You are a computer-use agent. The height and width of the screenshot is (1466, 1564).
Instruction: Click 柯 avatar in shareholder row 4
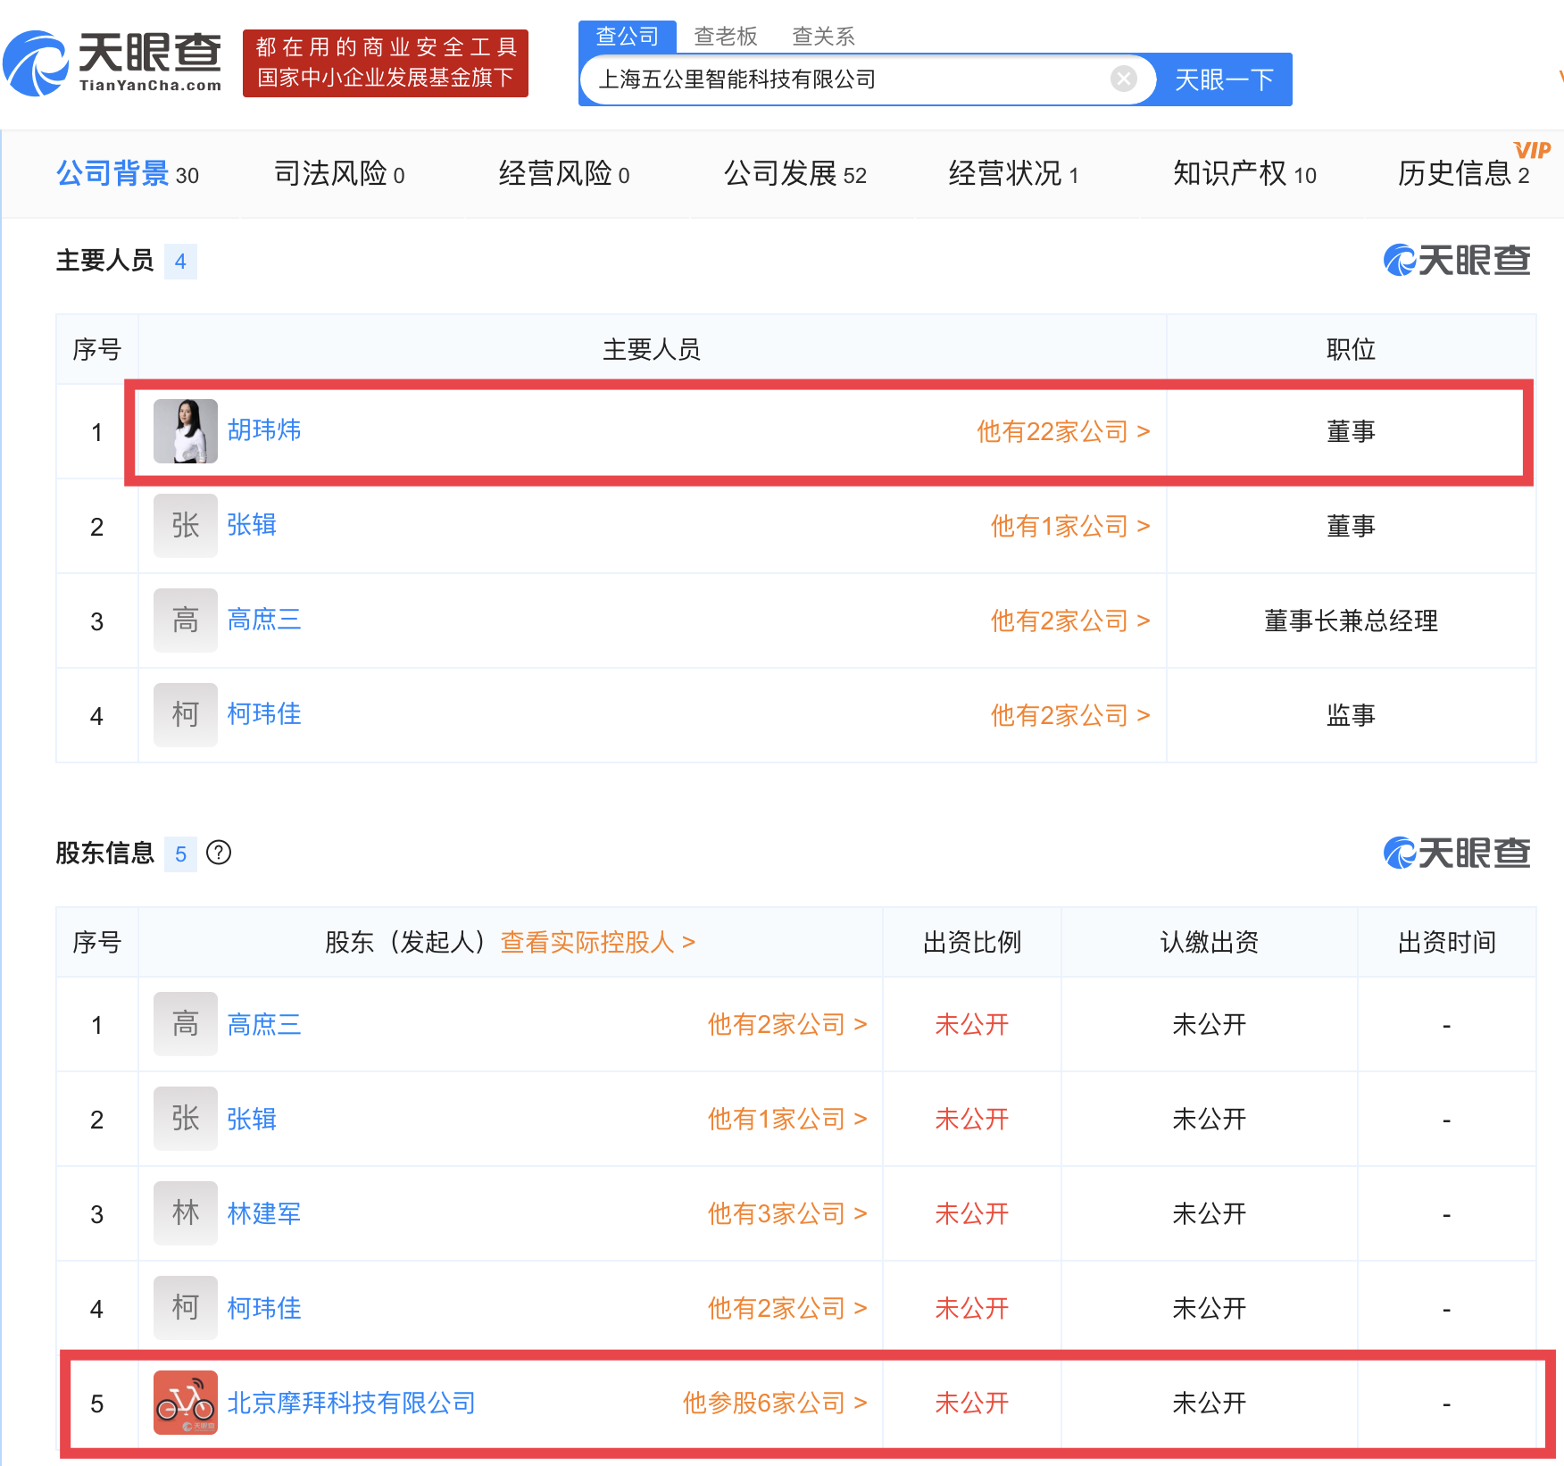pos(186,1308)
